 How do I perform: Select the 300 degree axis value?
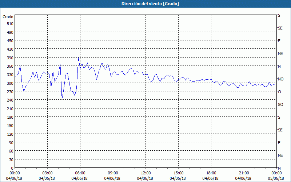pos(11,83)
